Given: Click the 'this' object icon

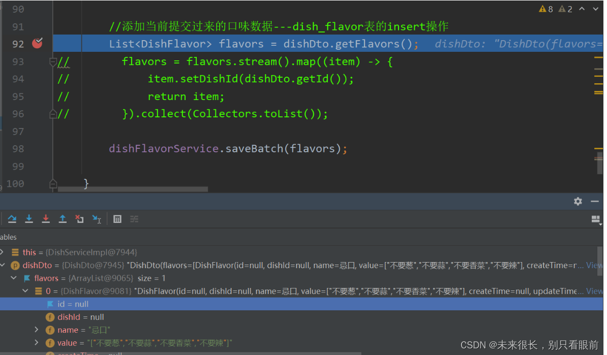Looking at the screenshot, I should pos(15,252).
